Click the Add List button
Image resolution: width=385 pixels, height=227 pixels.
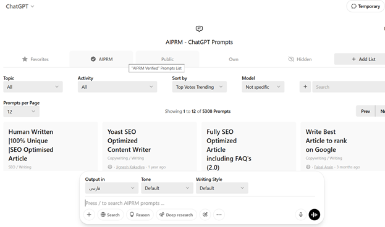pyautogui.click(x=363, y=59)
